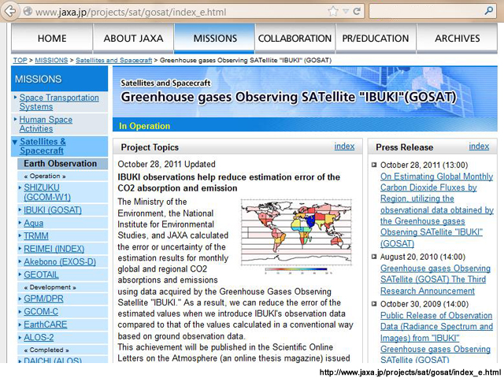
Task: Select the MISSIONS navigation tab
Action: (x=215, y=38)
